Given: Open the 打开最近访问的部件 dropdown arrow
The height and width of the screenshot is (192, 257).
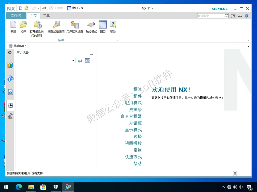Looking at the screenshot, I should coord(45,34).
